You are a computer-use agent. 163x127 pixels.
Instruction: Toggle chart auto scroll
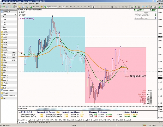point(151,7)
